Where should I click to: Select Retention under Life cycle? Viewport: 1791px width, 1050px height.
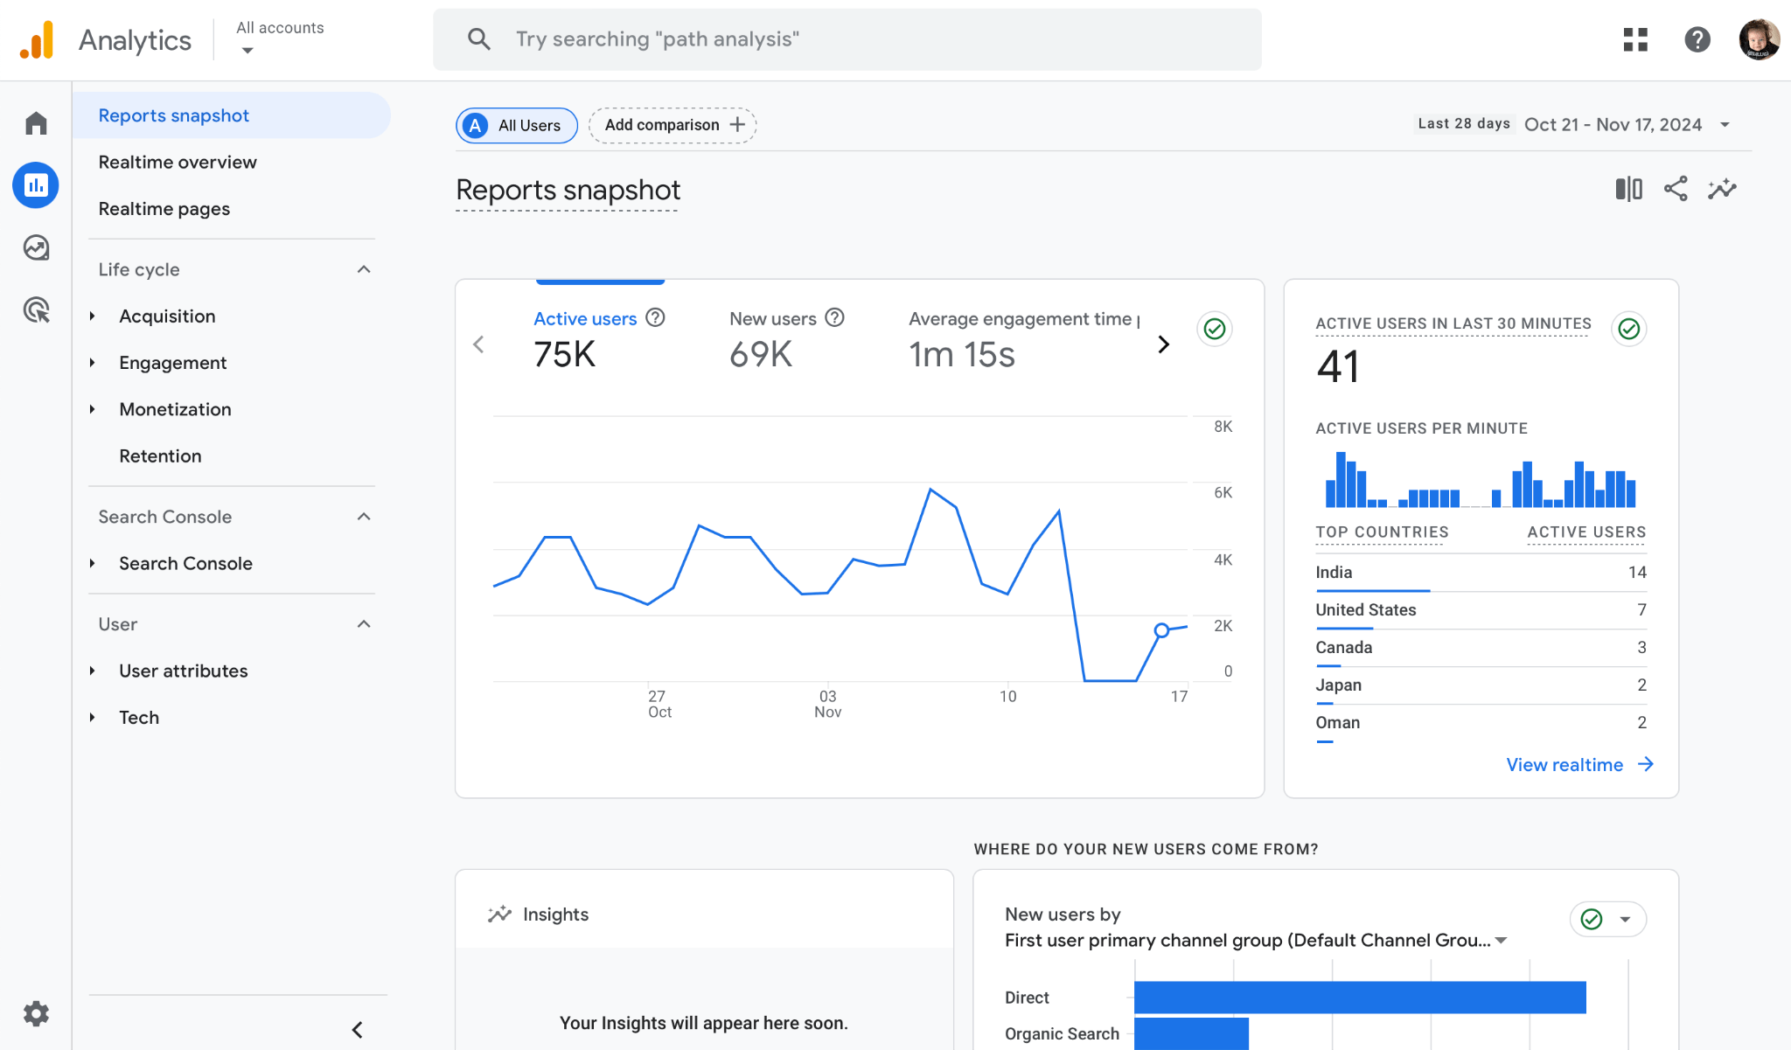pos(160,455)
